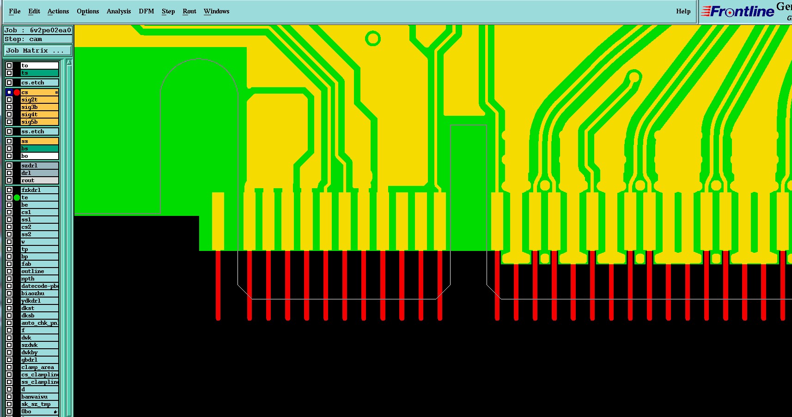Select the cs2 layer name
792x417 pixels.
[x=40, y=227]
